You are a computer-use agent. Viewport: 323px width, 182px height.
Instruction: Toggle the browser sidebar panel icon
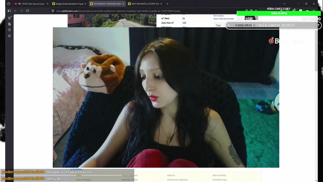click(9, 11)
